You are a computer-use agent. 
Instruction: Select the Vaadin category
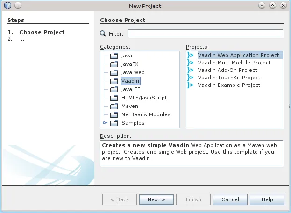[130, 81]
